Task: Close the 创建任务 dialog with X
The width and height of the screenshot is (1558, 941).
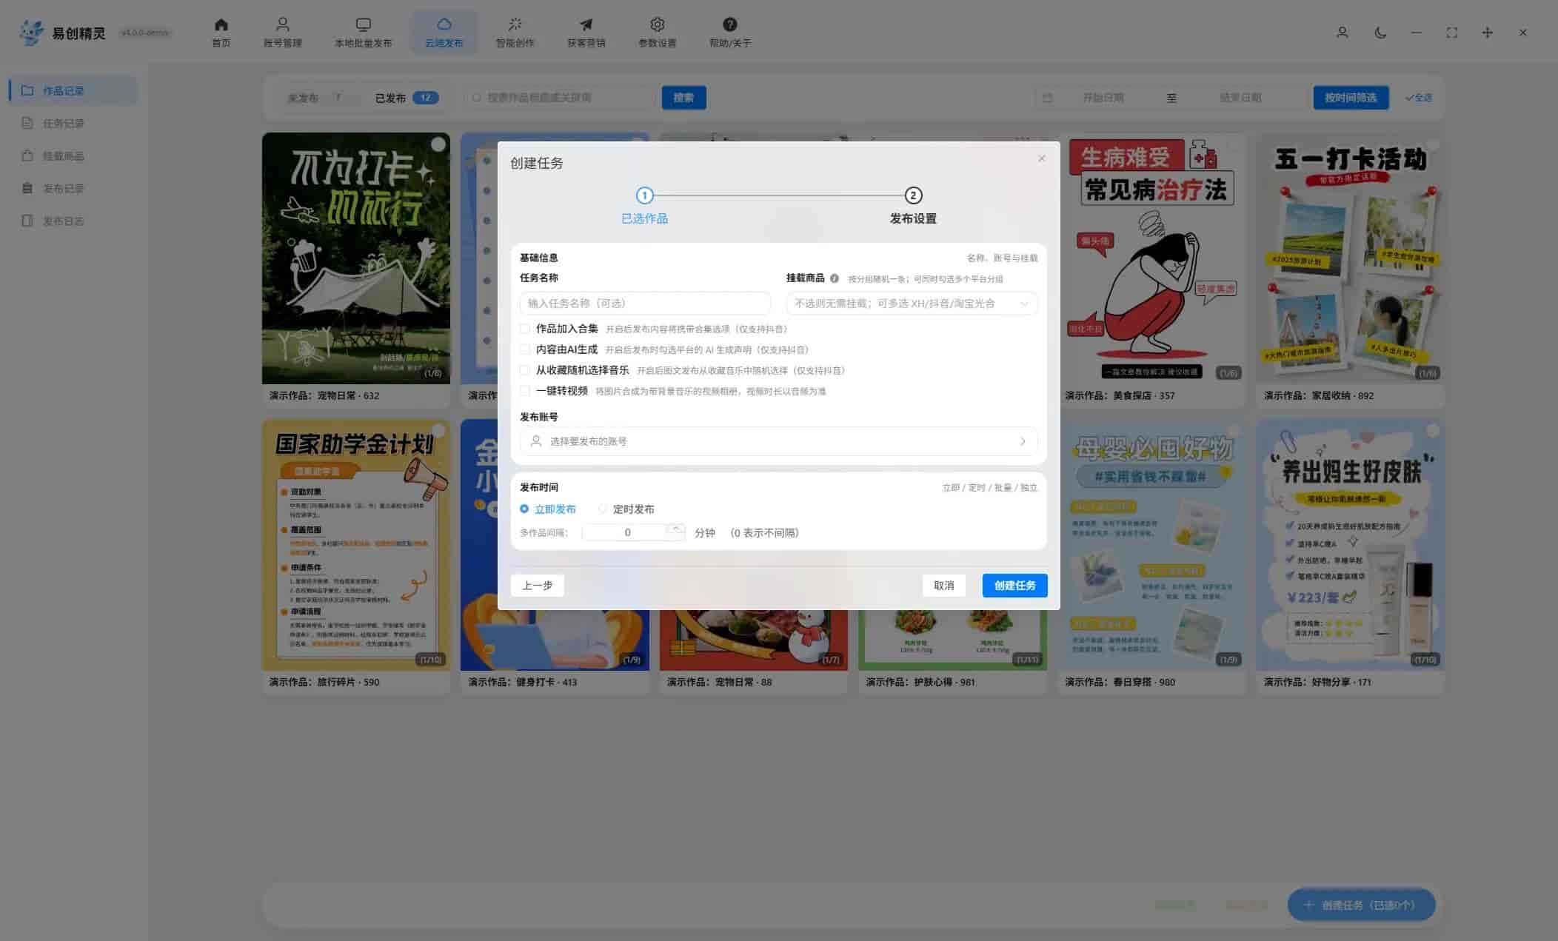Action: pyautogui.click(x=1041, y=158)
